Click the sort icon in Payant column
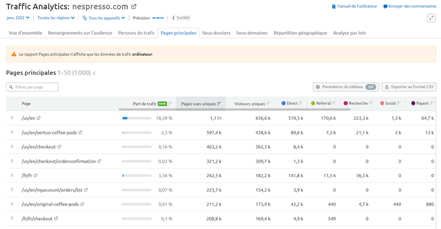The image size is (441, 229). 432,103
